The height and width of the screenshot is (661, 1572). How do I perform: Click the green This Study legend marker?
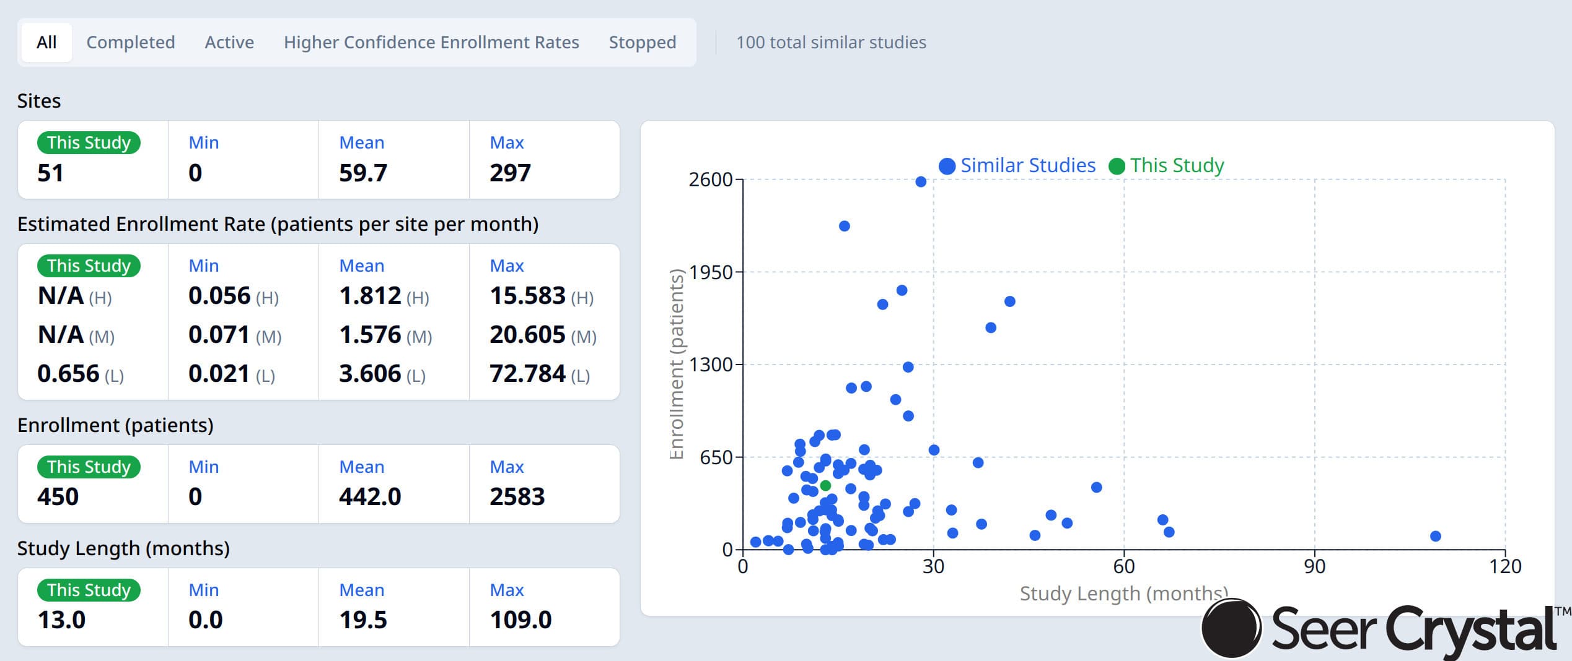pyautogui.click(x=1117, y=165)
